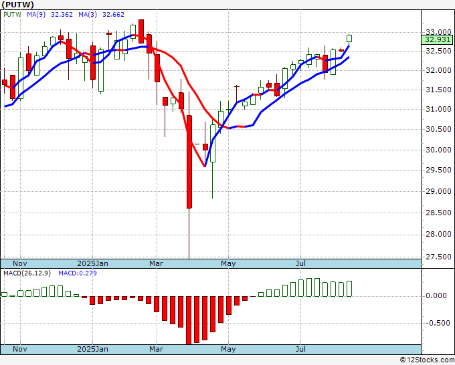Click Jul on the MACD time axis

[x=300, y=349]
